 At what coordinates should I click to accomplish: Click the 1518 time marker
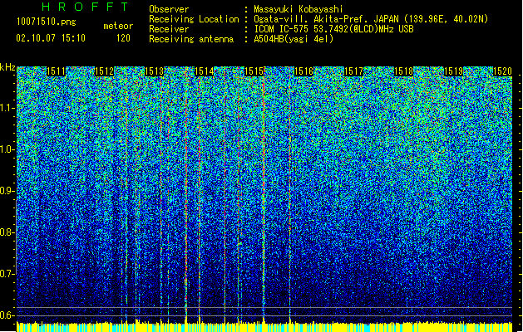click(x=403, y=71)
